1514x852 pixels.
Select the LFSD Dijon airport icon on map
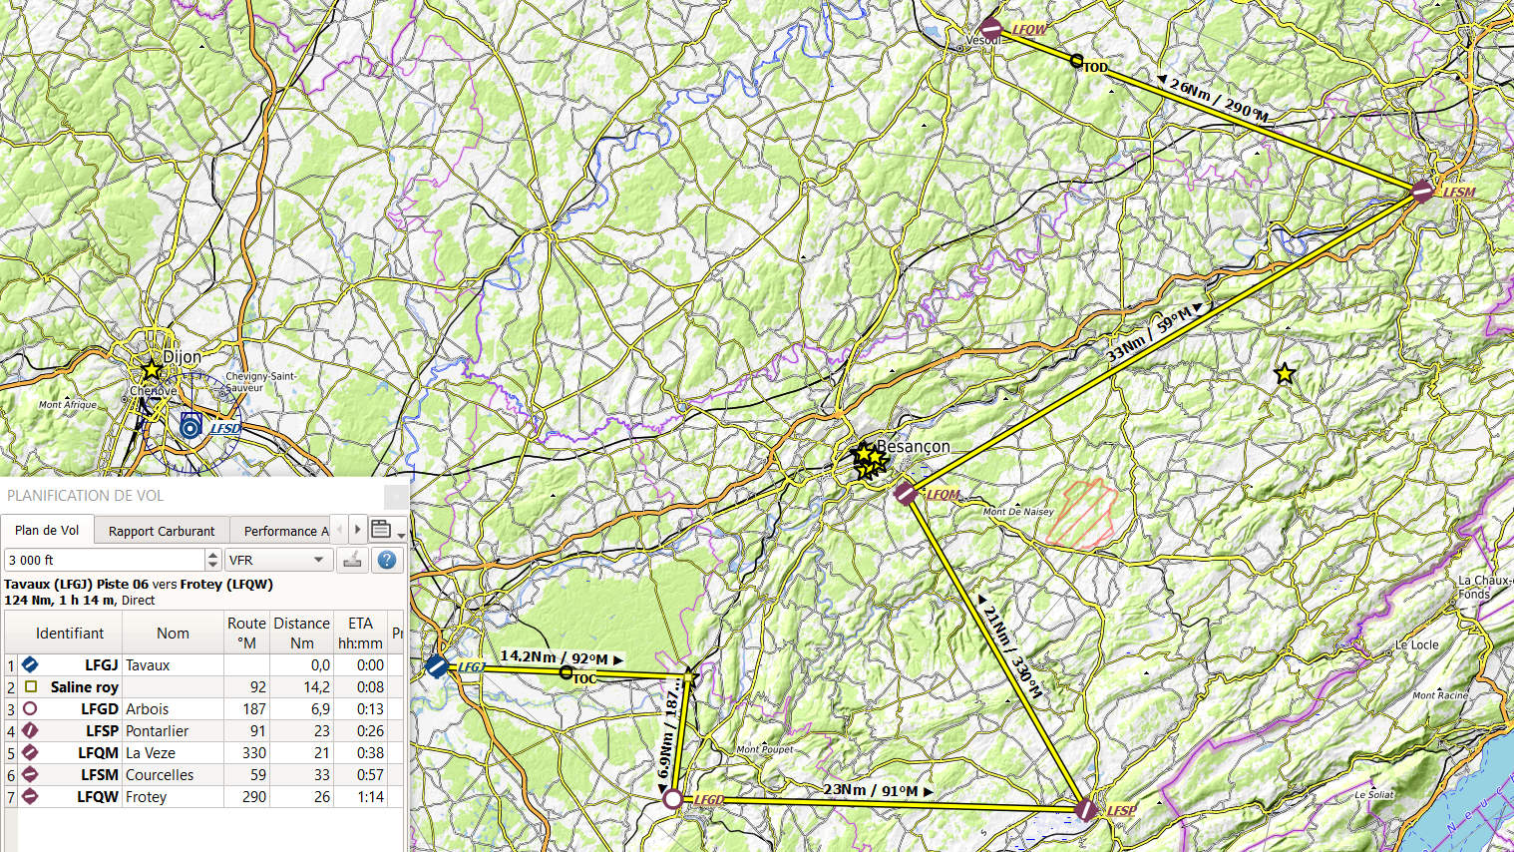(190, 427)
